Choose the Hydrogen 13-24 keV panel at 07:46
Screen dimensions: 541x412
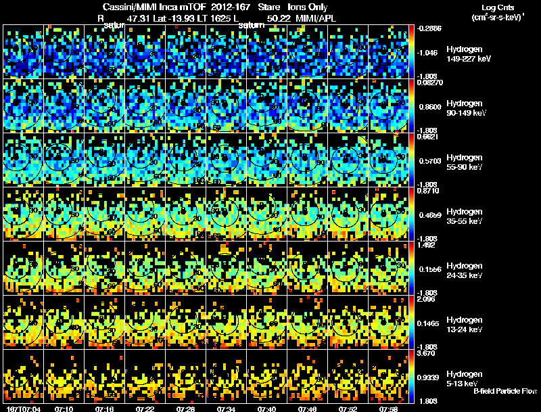pyautogui.click(x=308, y=323)
